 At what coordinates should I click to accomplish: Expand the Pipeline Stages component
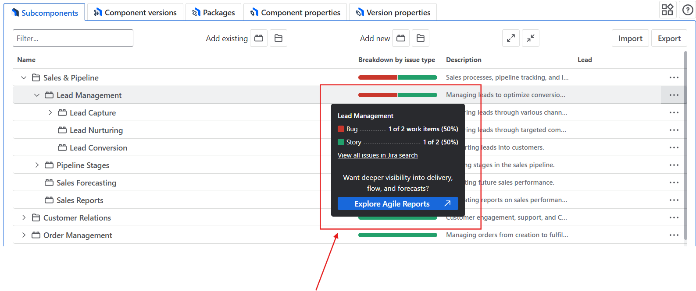click(37, 165)
